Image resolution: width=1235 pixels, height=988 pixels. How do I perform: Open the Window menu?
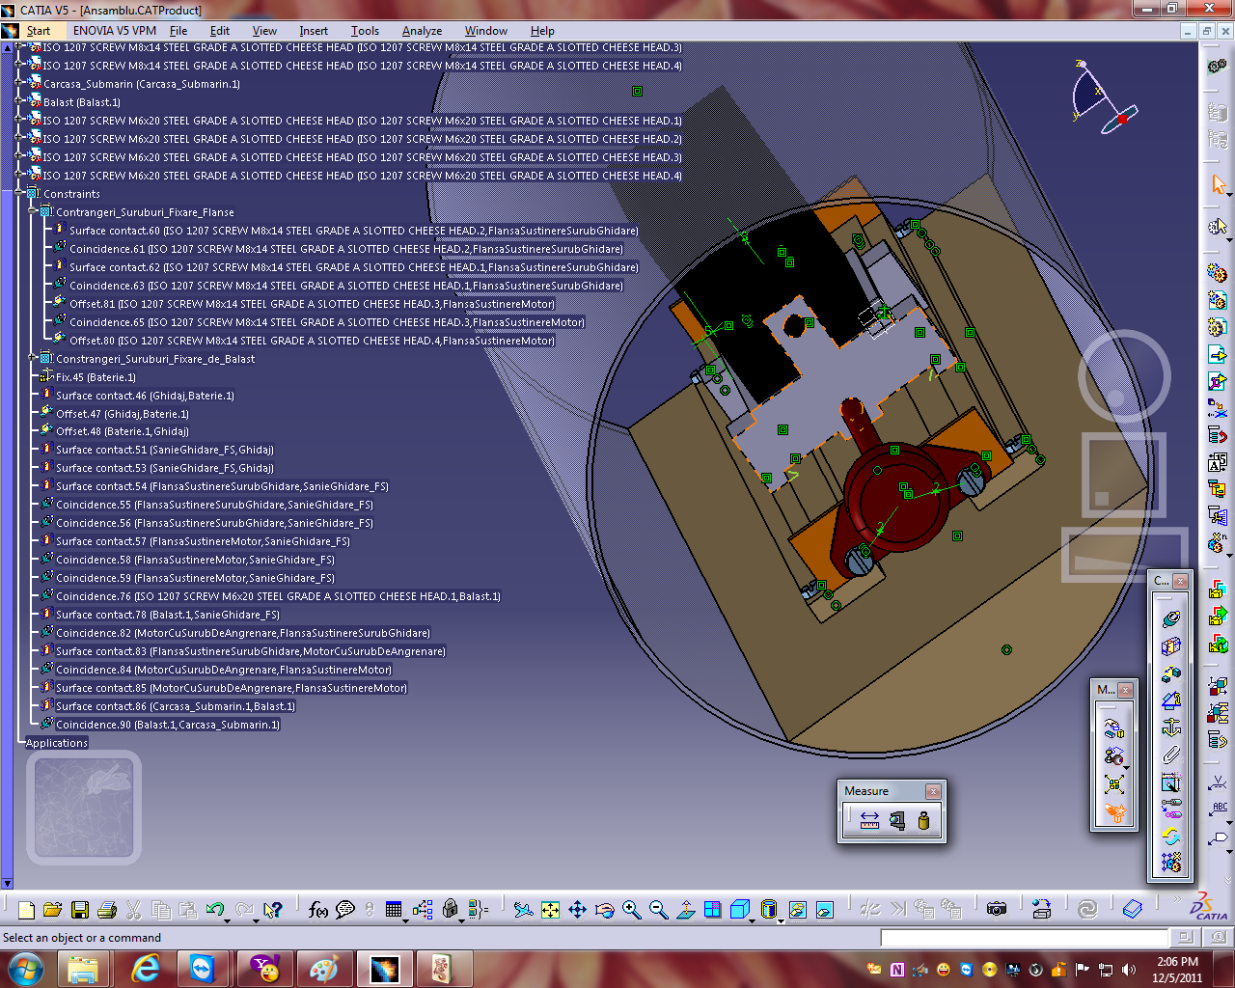tap(485, 30)
